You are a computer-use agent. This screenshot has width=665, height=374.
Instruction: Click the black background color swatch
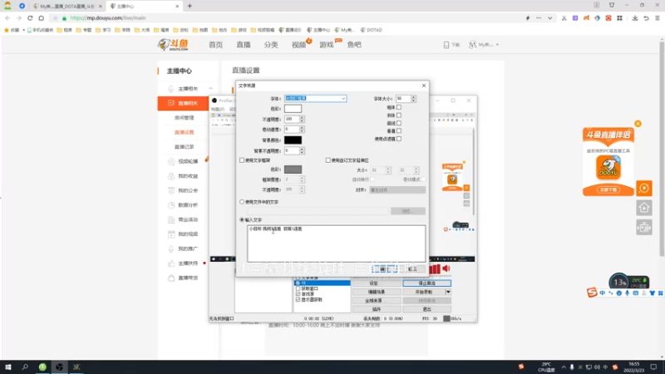pyautogui.click(x=293, y=140)
